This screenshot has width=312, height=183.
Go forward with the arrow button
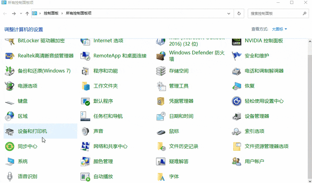[14, 14]
